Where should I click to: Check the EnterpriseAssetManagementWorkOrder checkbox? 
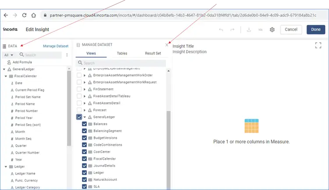coord(79,75)
